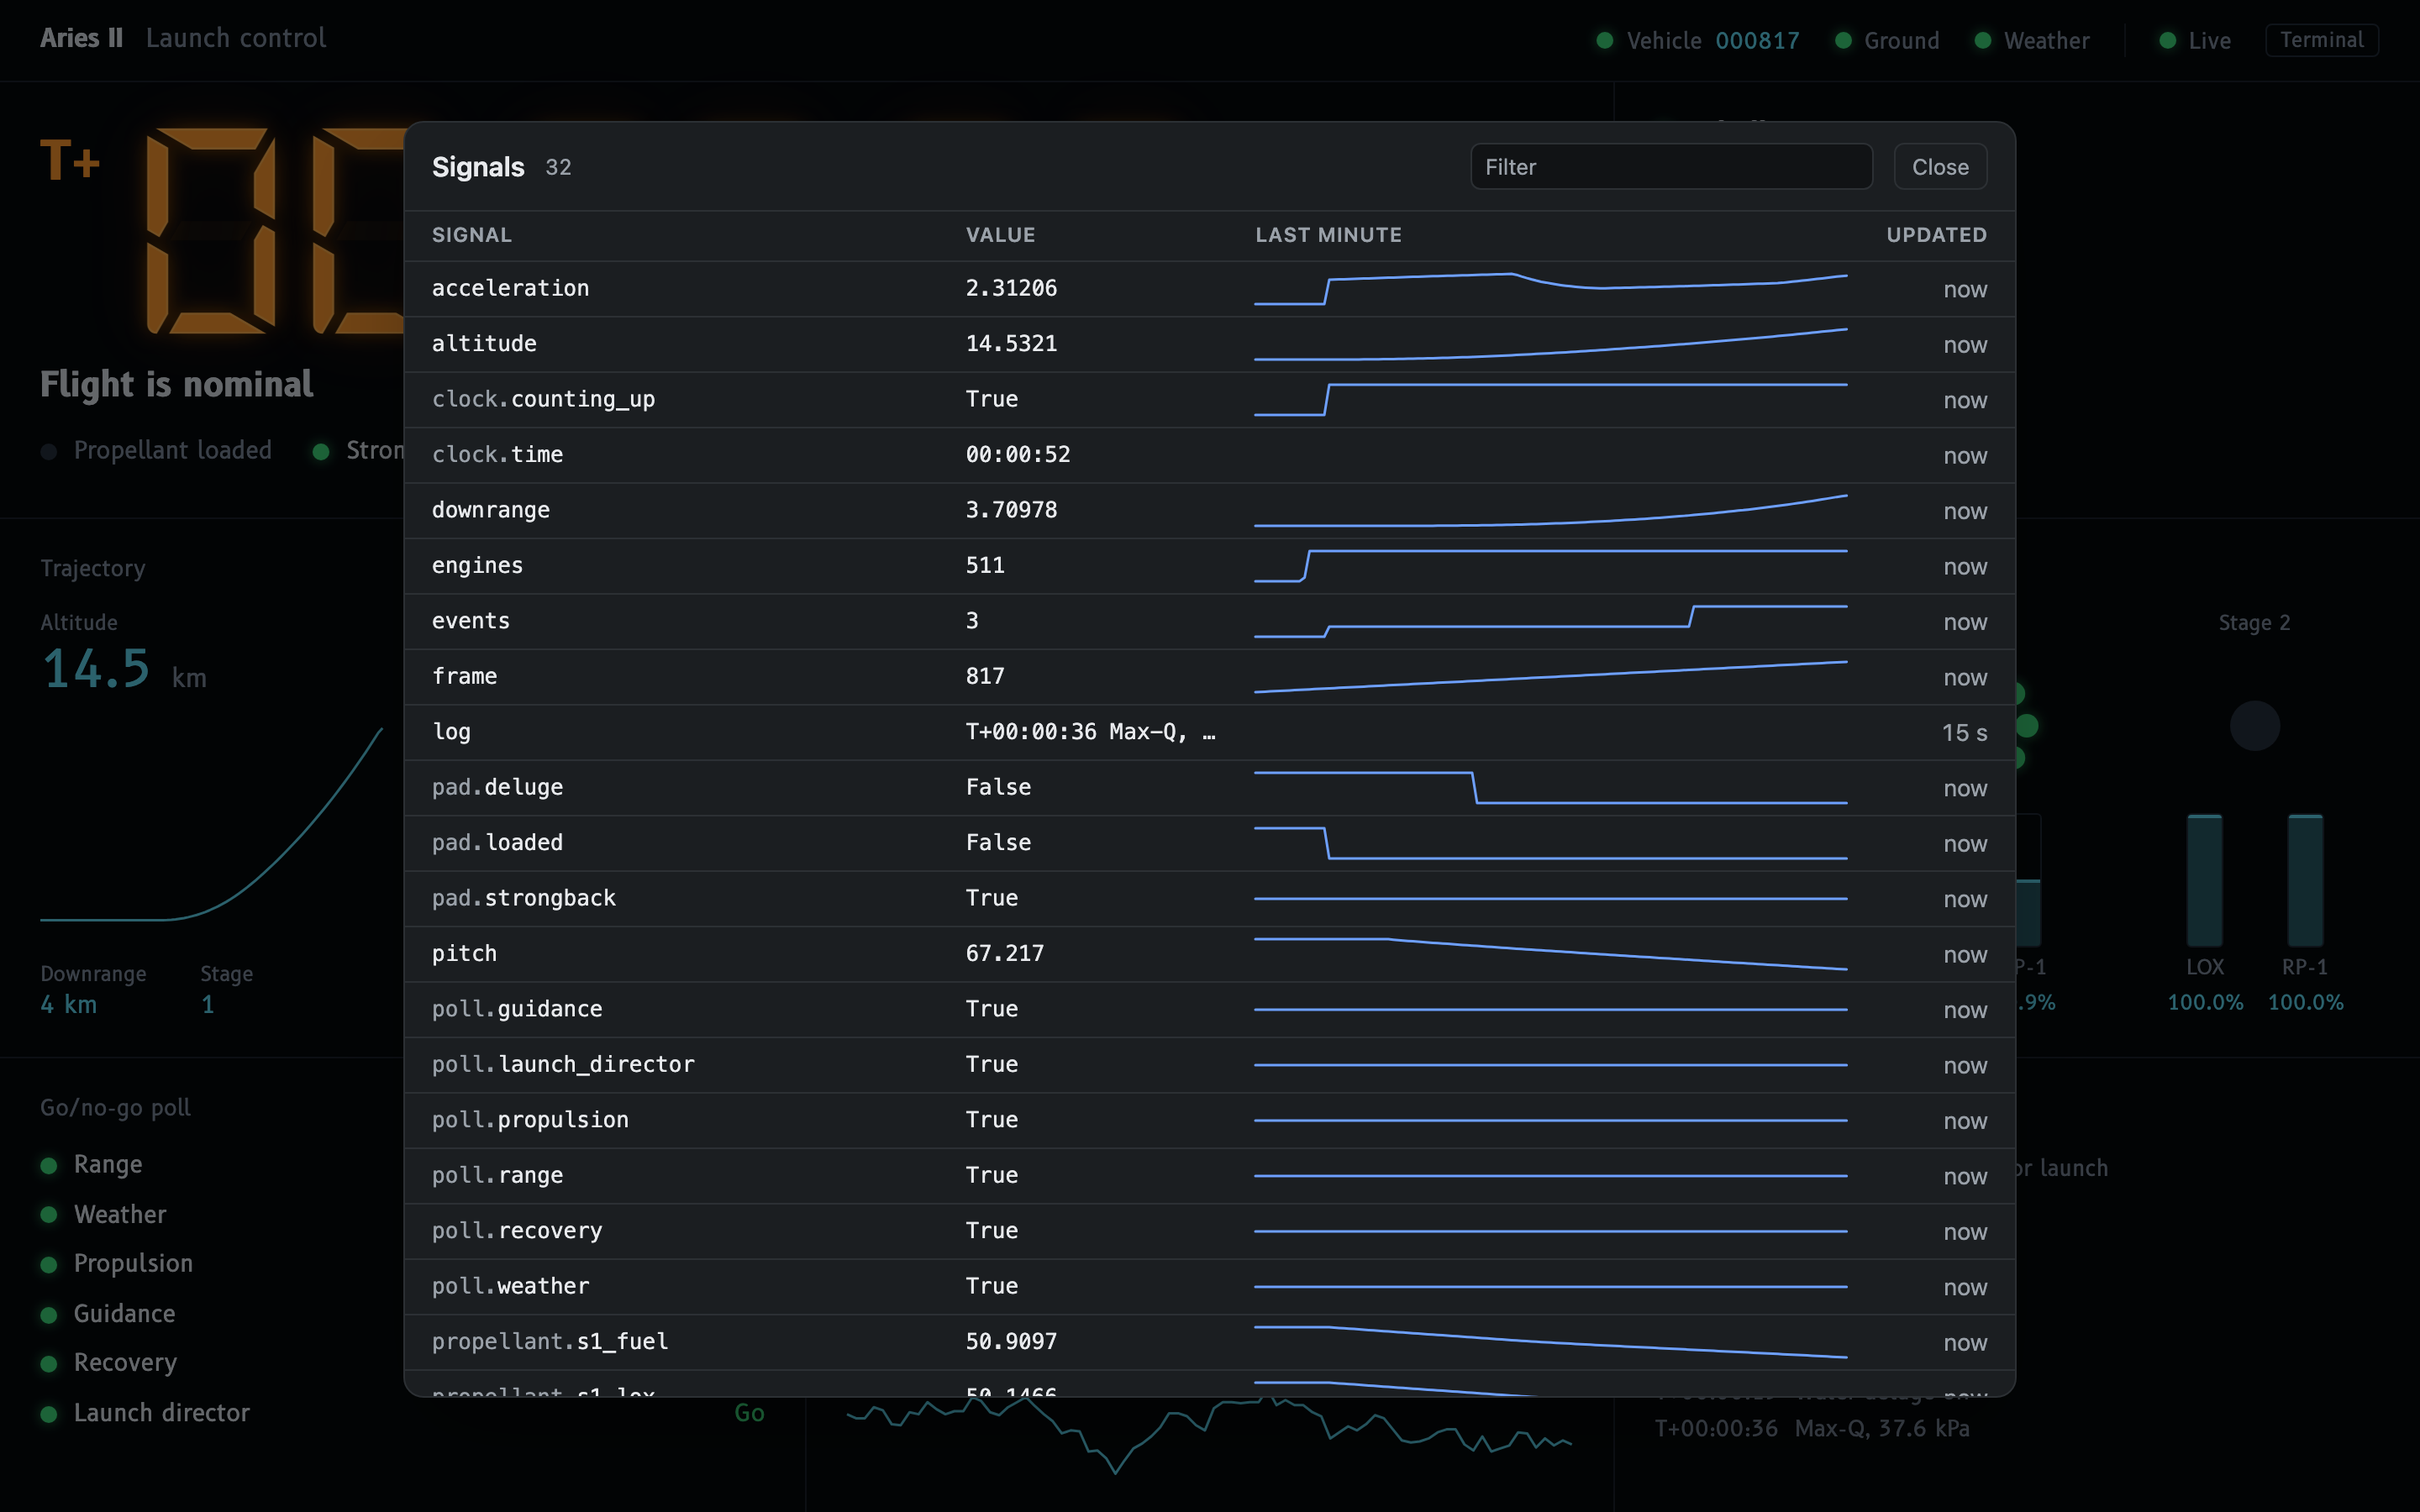Select the pad.strongback signal

pos(1209,899)
